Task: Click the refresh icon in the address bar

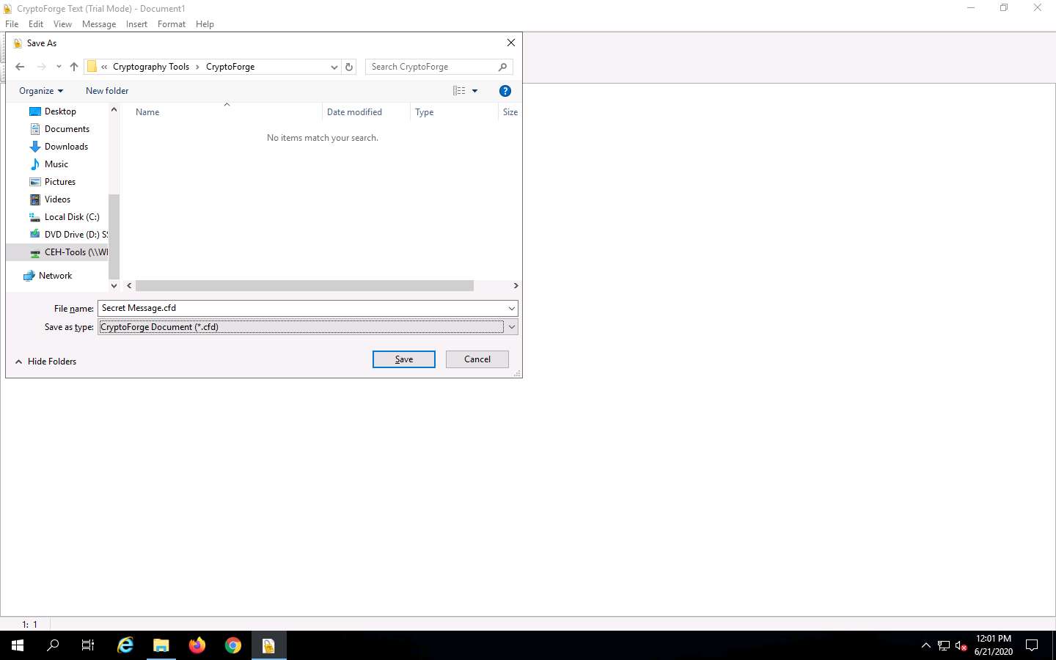Action: pyautogui.click(x=349, y=67)
